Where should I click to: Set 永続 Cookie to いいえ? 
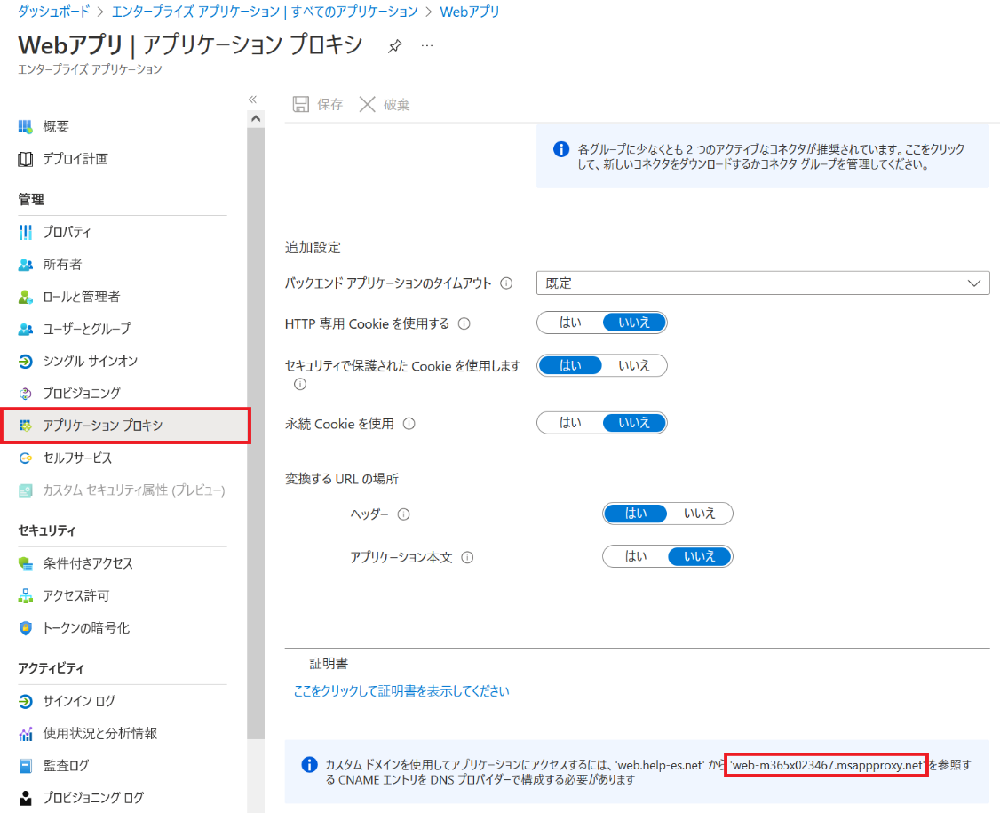(x=634, y=423)
